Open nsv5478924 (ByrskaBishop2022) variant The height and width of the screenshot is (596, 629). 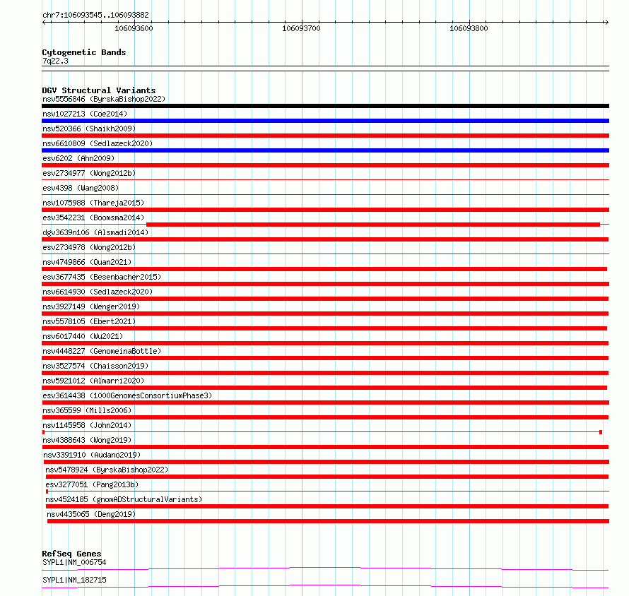click(x=107, y=470)
